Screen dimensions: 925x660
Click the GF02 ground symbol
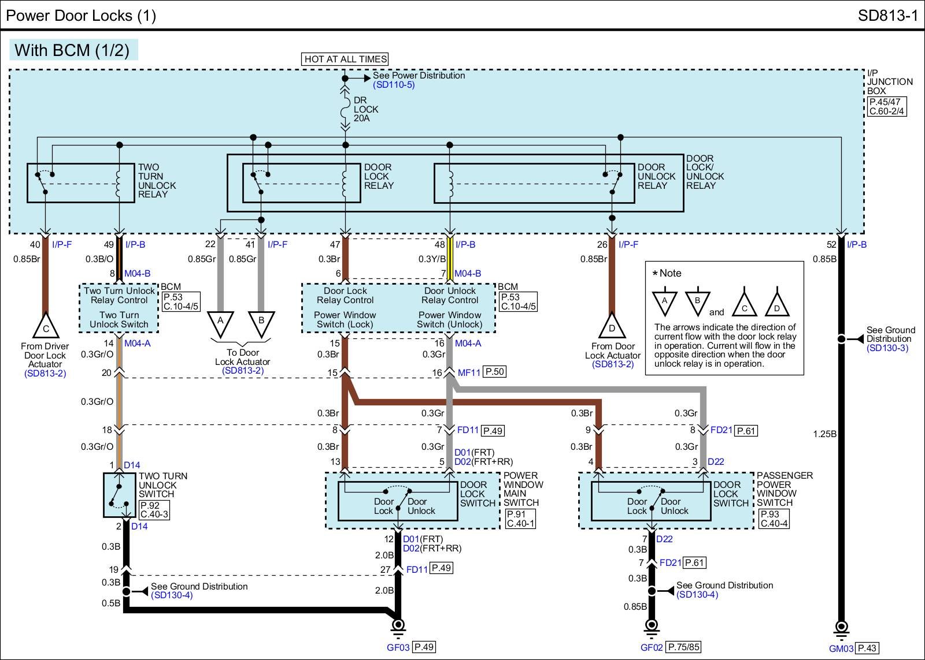pyautogui.click(x=652, y=625)
